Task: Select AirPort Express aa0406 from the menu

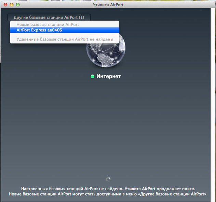Action: click(65, 30)
